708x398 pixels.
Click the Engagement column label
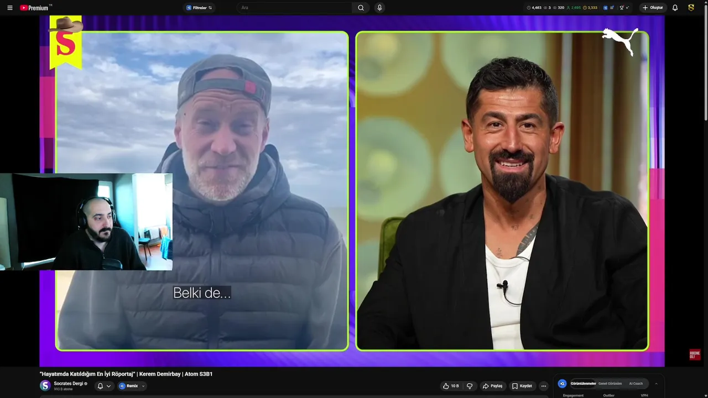pyautogui.click(x=573, y=395)
